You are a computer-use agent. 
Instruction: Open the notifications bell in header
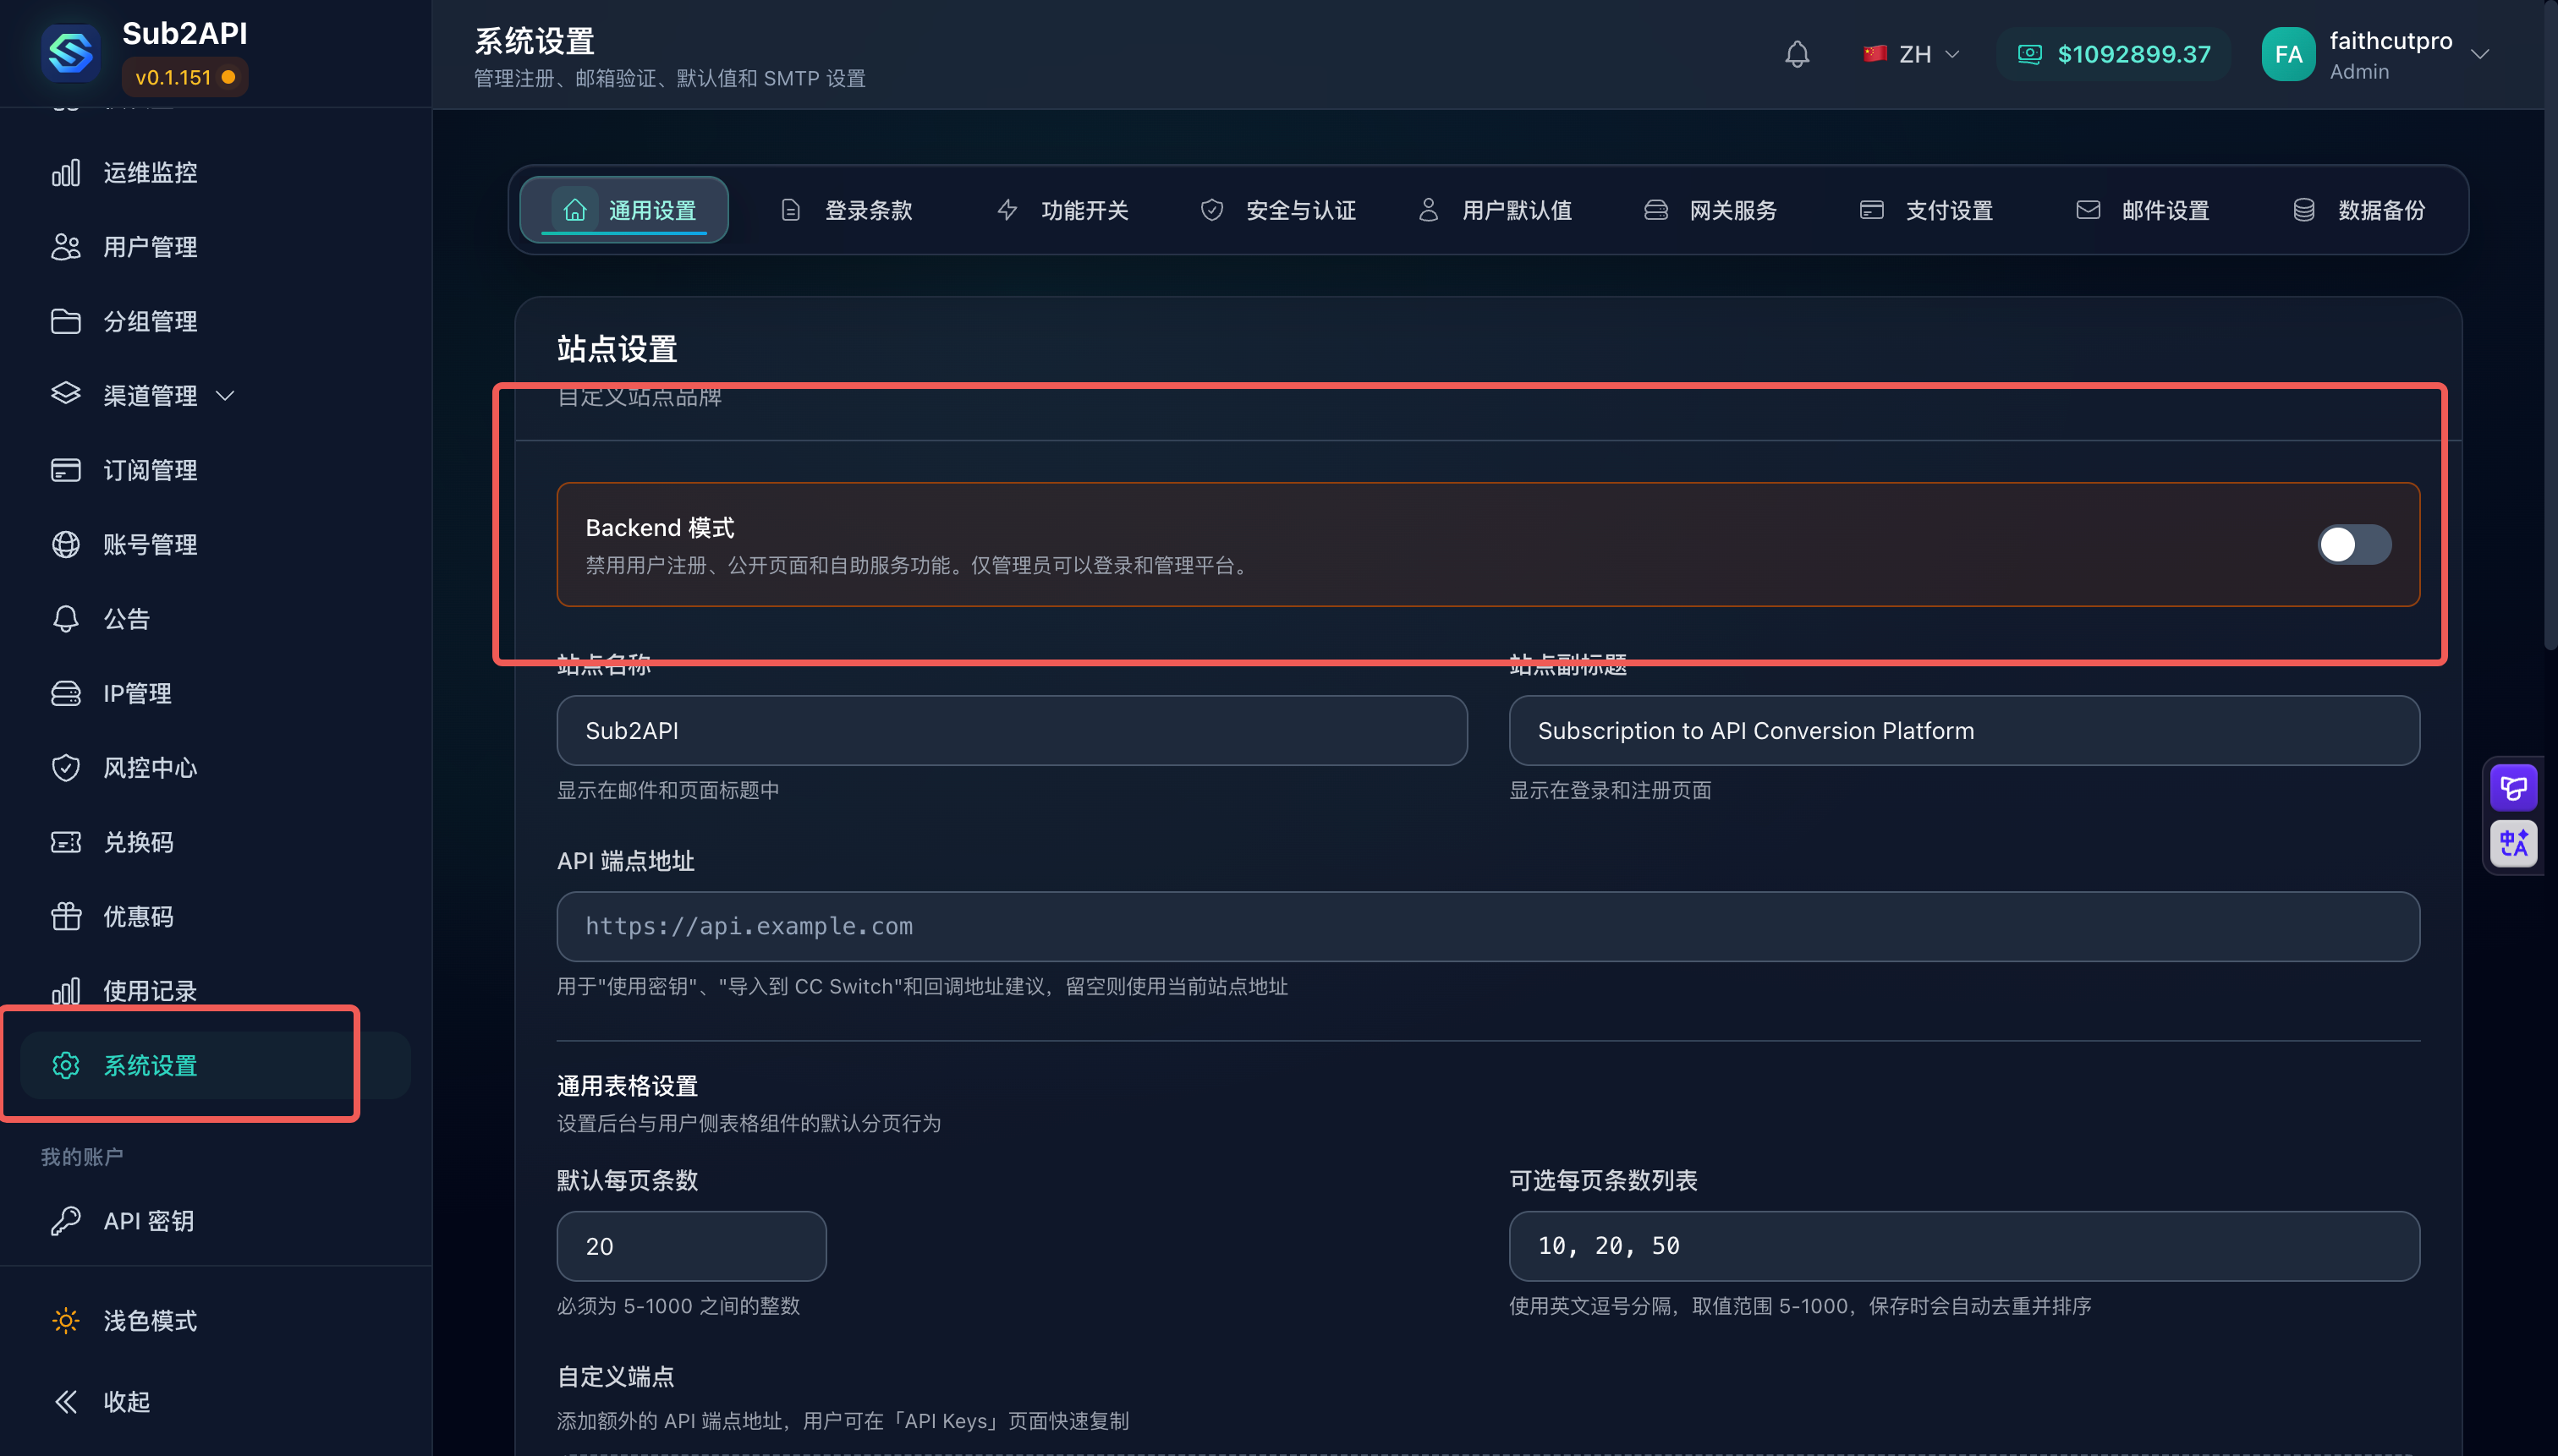pos(1797,54)
